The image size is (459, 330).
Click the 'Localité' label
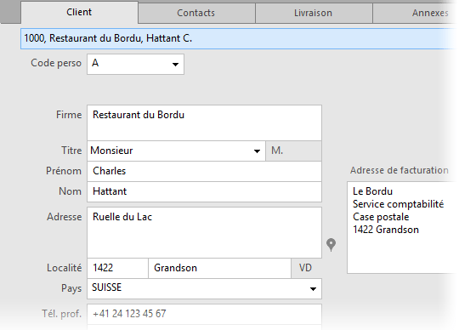(64, 268)
